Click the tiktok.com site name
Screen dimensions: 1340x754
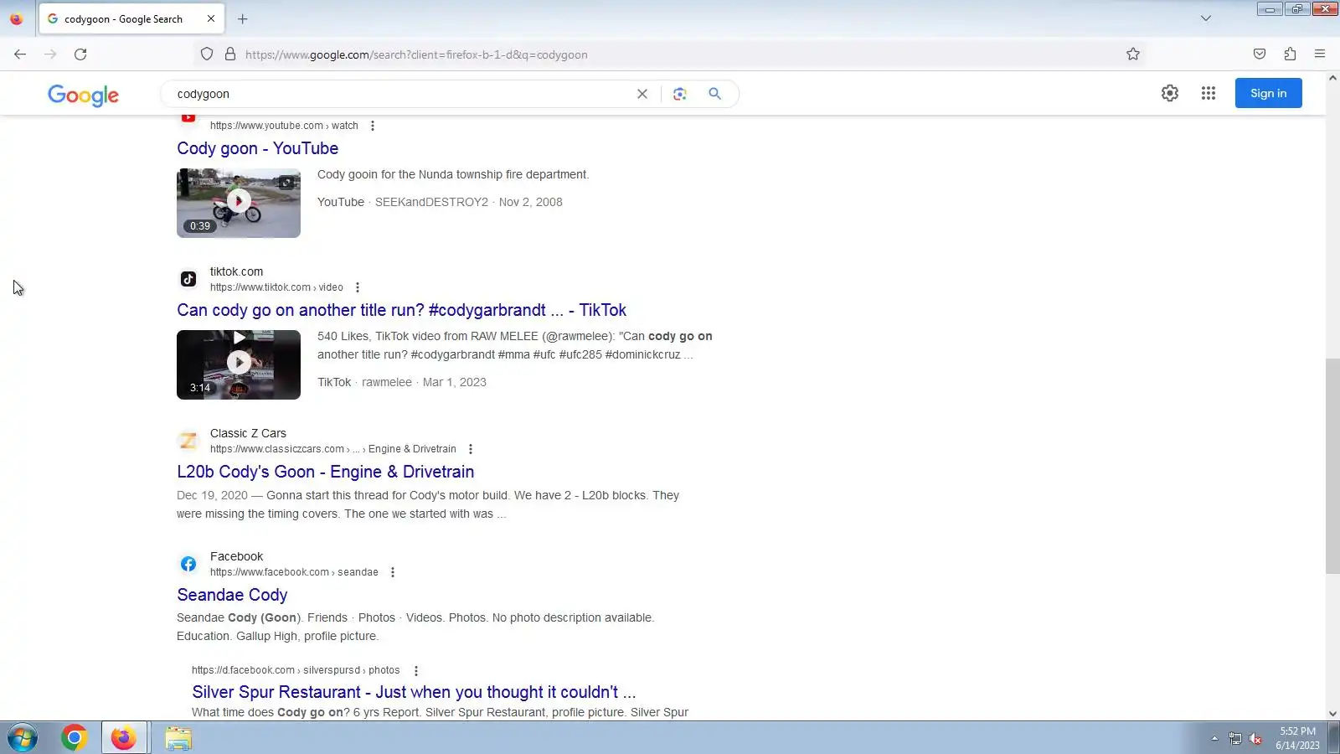(x=236, y=271)
